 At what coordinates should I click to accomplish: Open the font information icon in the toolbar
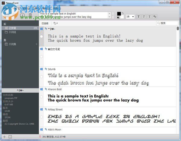coord(22,15)
